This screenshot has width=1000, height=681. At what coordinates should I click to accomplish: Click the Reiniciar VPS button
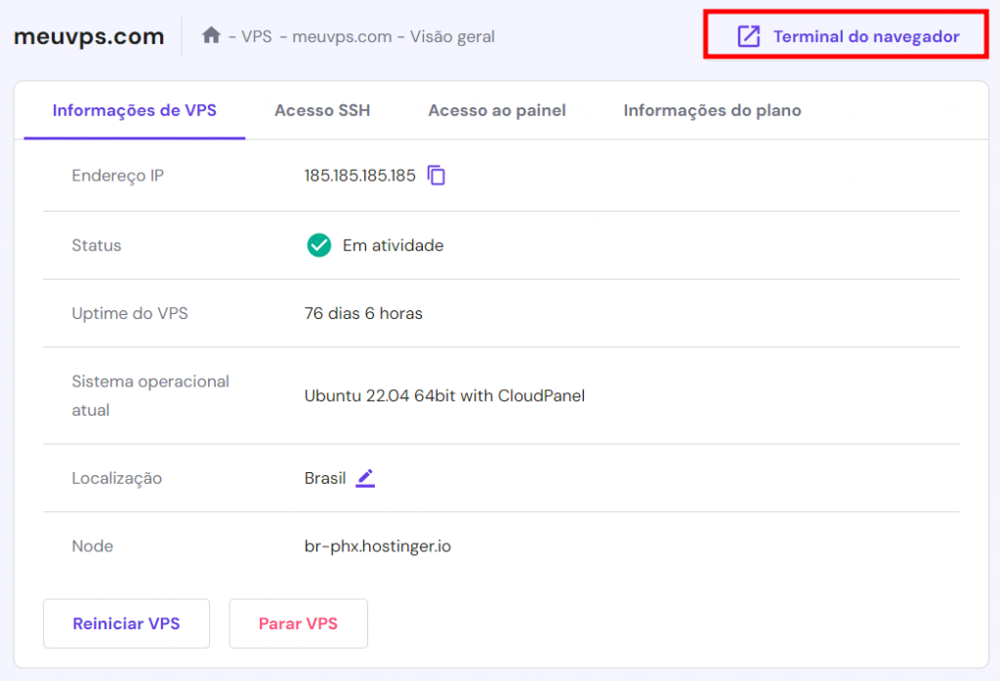(x=126, y=623)
